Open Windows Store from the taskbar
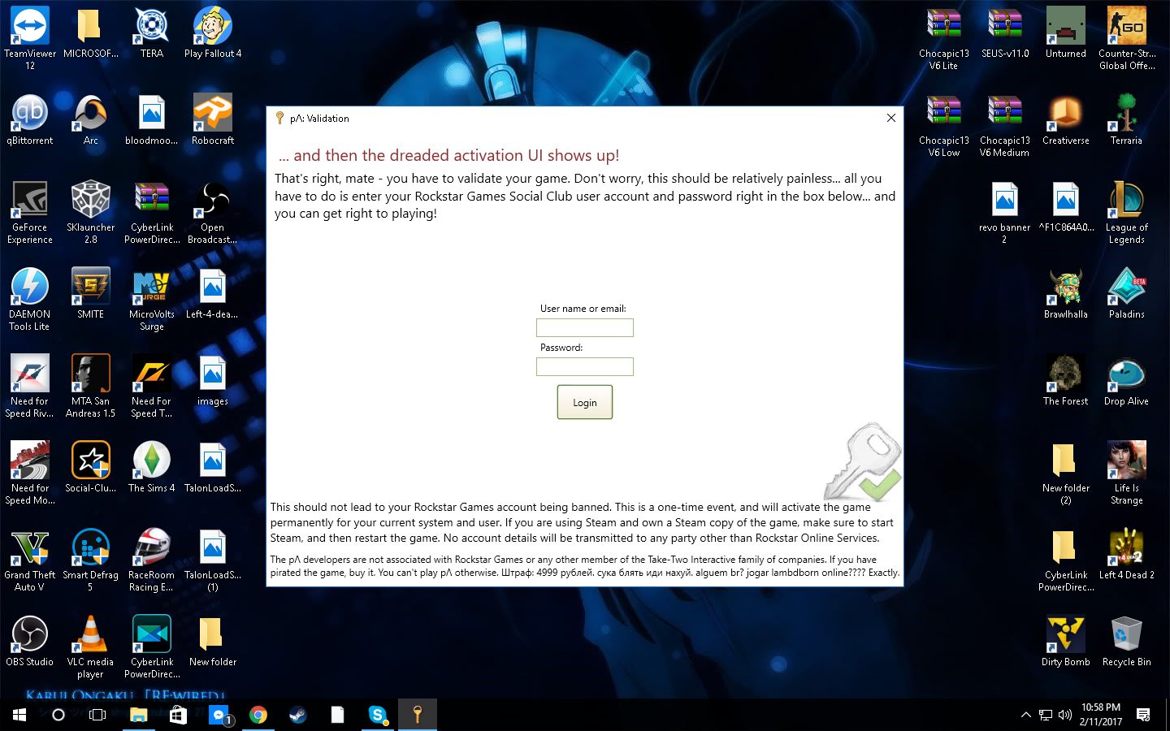 coord(178,715)
